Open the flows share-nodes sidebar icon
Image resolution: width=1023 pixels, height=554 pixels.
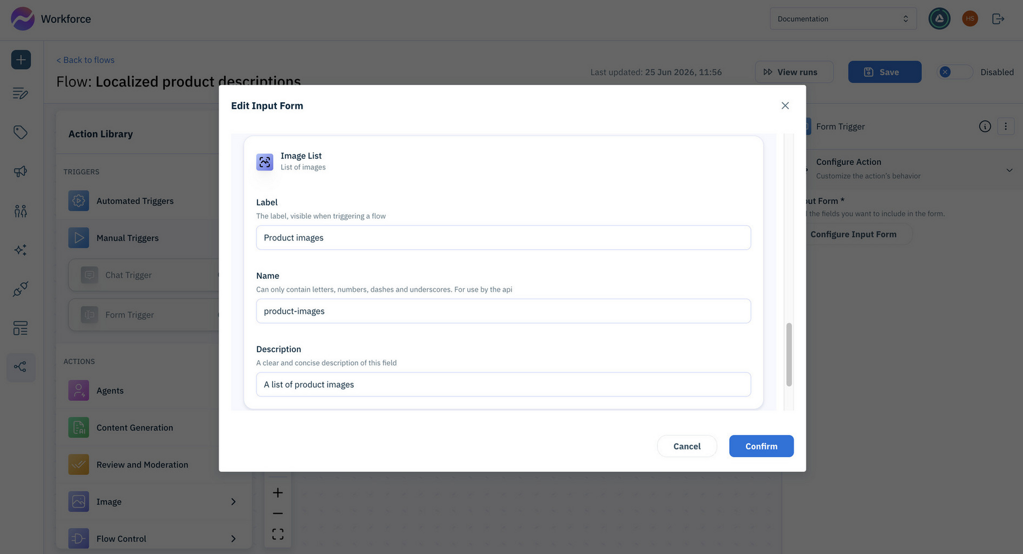[21, 368]
